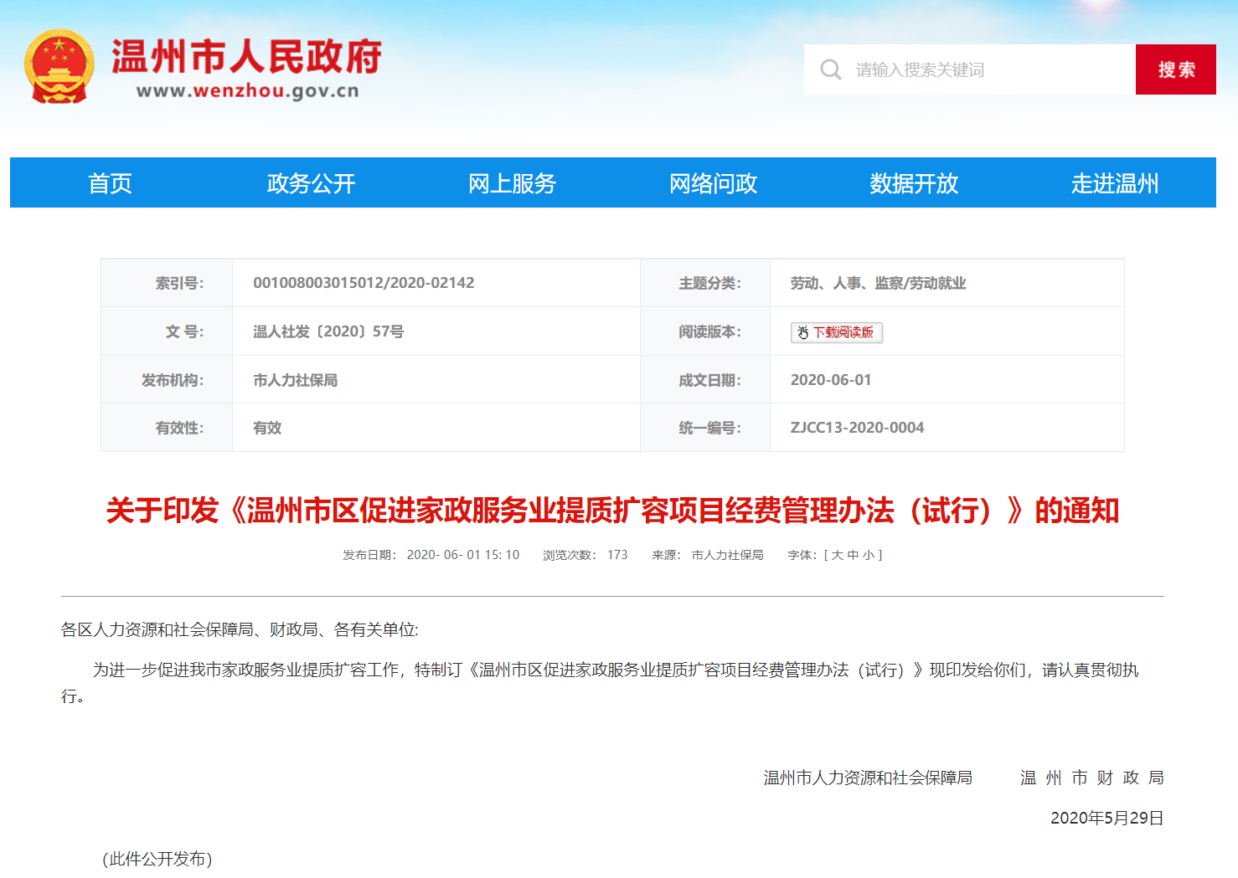This screenshot has height=878, width=1238.
Task: Select the 网上服务 menu item
Action: (512, 183)
